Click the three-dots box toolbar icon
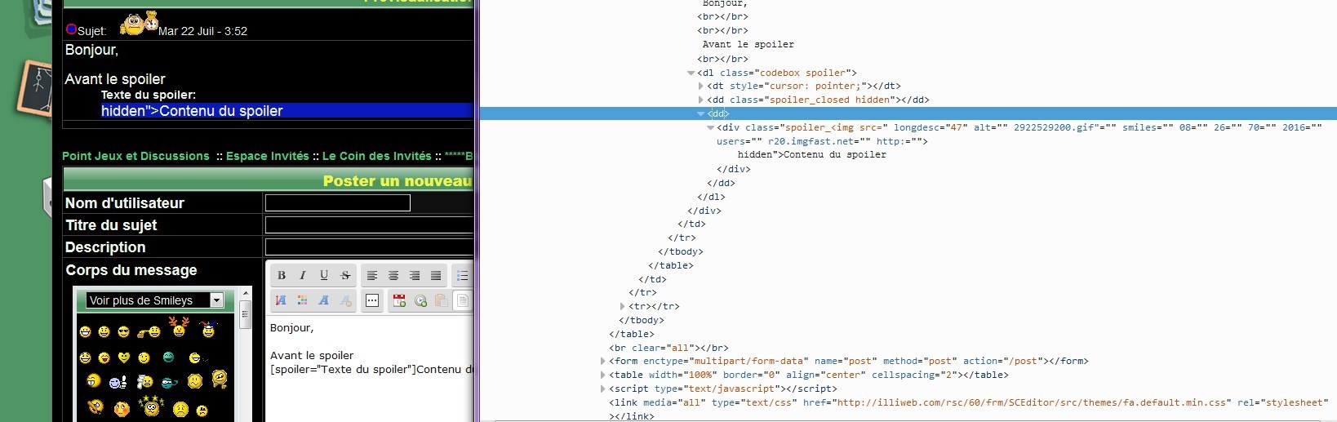 coord(372,300)
